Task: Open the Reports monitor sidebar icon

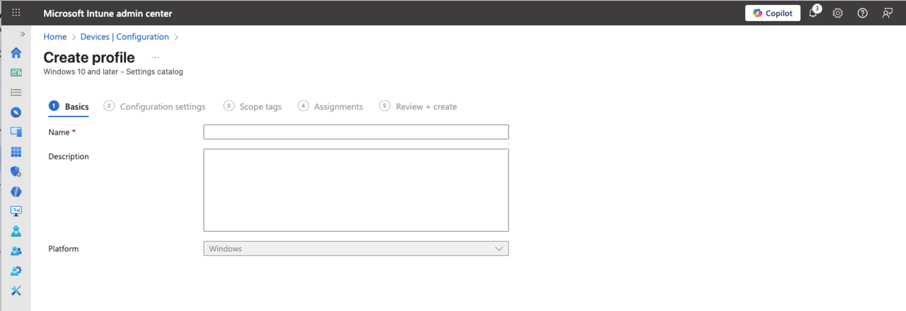Action: [16, 211]
